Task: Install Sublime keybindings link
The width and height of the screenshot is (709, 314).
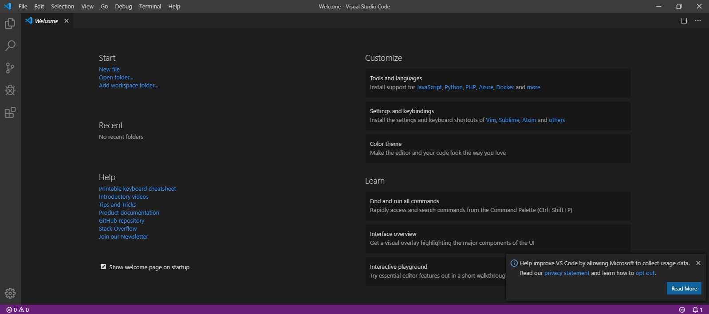Action: click(509, 120)
